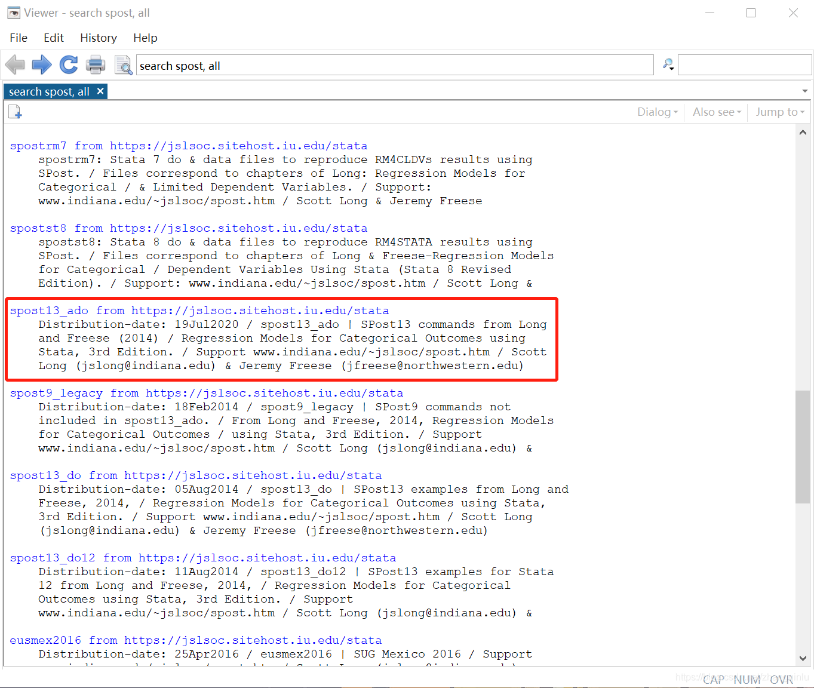The height and width of the screenshot is (688, 814).
Task: Go back with the left arrow icon
Action: 14,64
